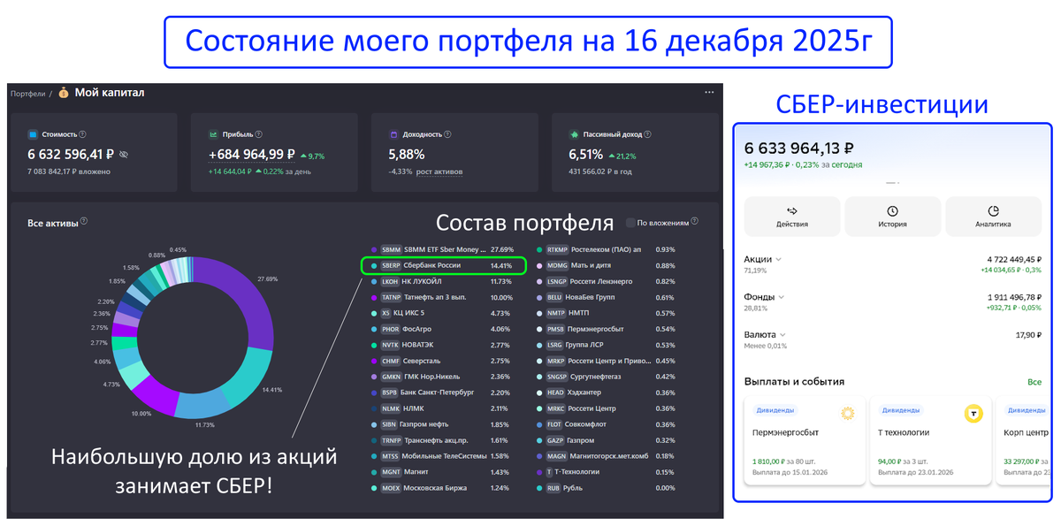Image resolution: width=1061 pixels, height=526 pixels.
Task: Select the Северсталь asset row
Action: (442, 360)
